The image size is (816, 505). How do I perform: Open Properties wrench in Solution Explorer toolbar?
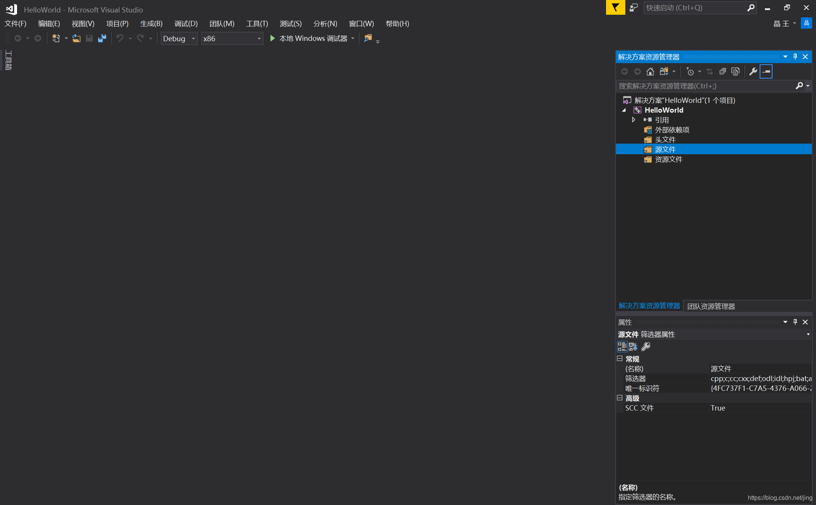coord(753,71)
